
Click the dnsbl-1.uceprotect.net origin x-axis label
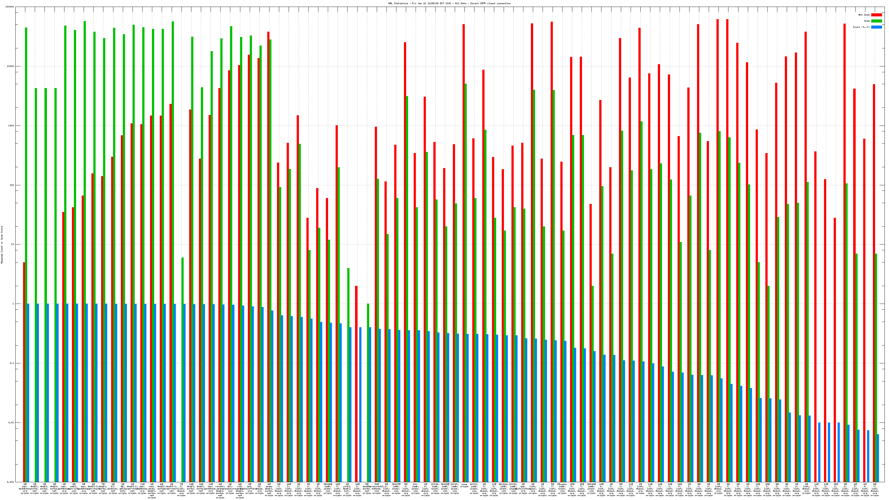point(171,489)
